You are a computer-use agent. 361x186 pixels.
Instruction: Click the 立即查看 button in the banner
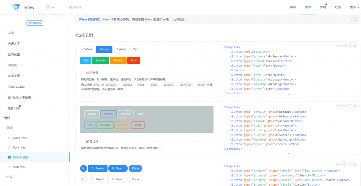180,19
